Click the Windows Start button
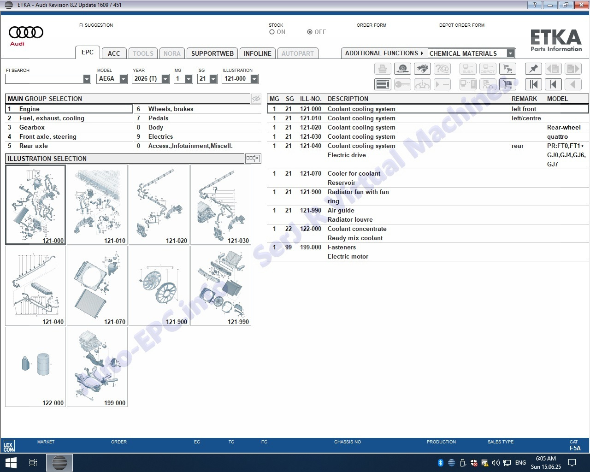Image resolution: width=590 pixels, height=472 pixels. [x=11, y=462]
